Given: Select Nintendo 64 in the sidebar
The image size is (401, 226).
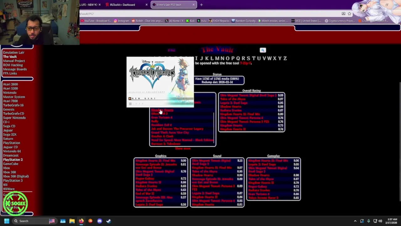Looking at the screenshot, I should [x=12, y=151].
